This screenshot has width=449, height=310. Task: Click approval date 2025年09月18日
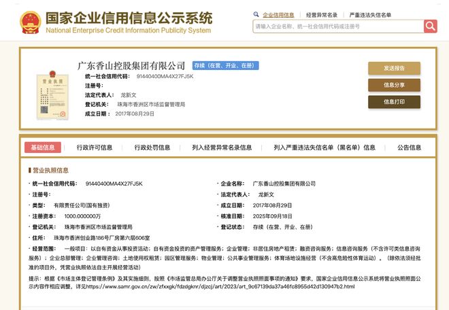(272, 216)
